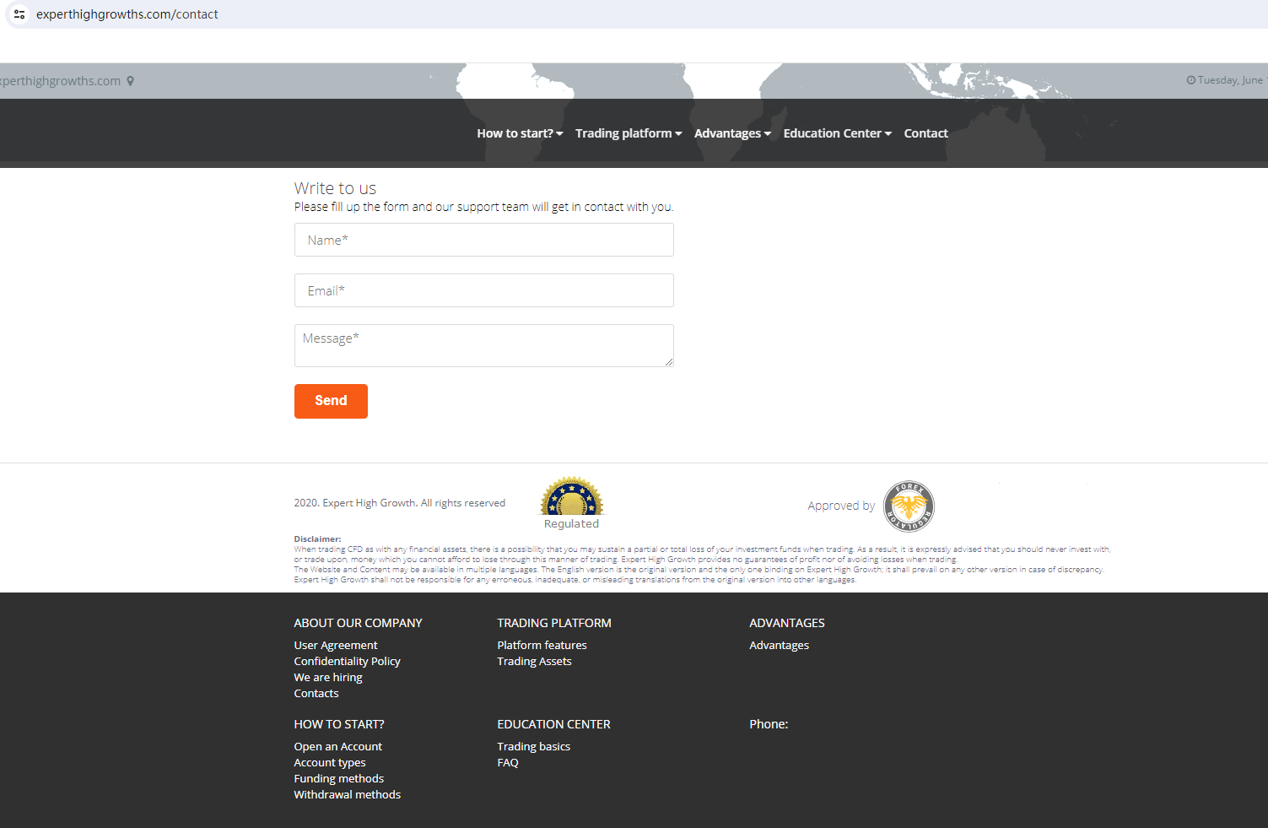Click the address bar URL experthighgrowths.com/contact
Screen dimensions: 1268x828
coord(127,14)
